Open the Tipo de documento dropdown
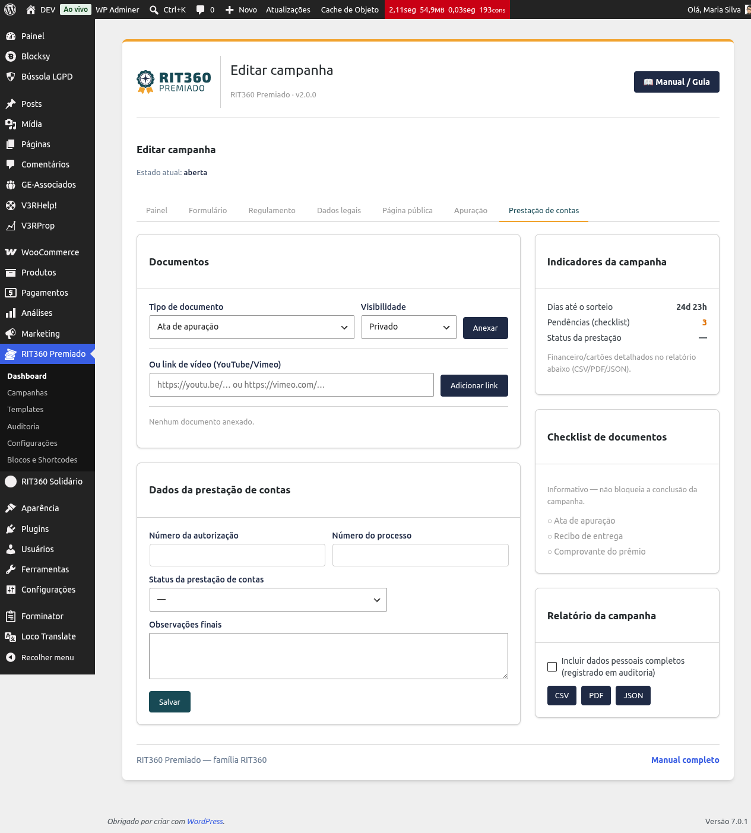This screenshot has width=751, height=833. coord(252,327)
